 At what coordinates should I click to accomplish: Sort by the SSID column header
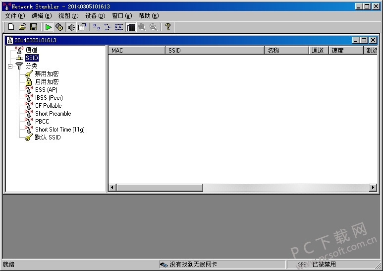pyautogui.click(x=215, y=51)
